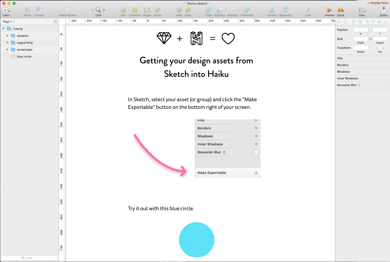Toggle the pages list collapse icon

pyautogui.click(x=55, y=22)
